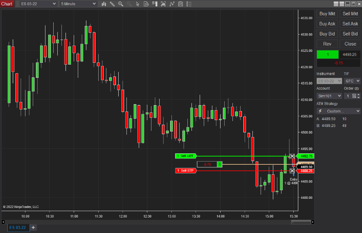Select the drawing tools pencil icon

(x=112, y=4)
